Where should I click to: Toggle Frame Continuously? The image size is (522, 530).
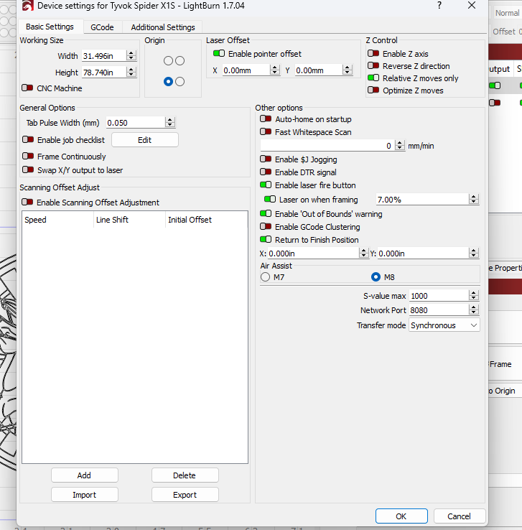tap(28, 156)
